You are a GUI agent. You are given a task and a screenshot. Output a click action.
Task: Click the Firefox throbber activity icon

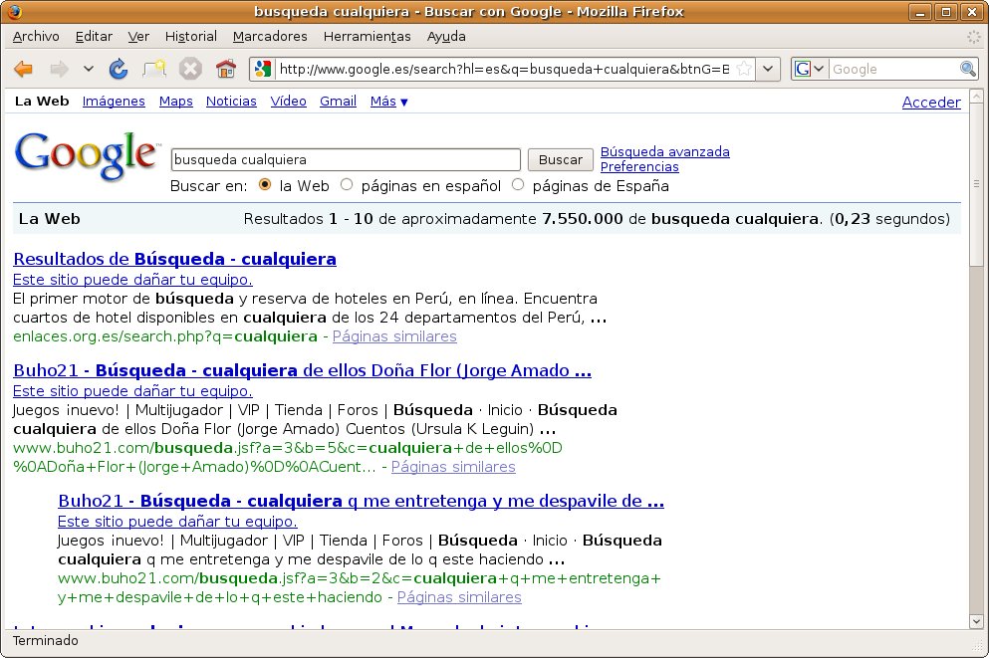coord(974,37)
